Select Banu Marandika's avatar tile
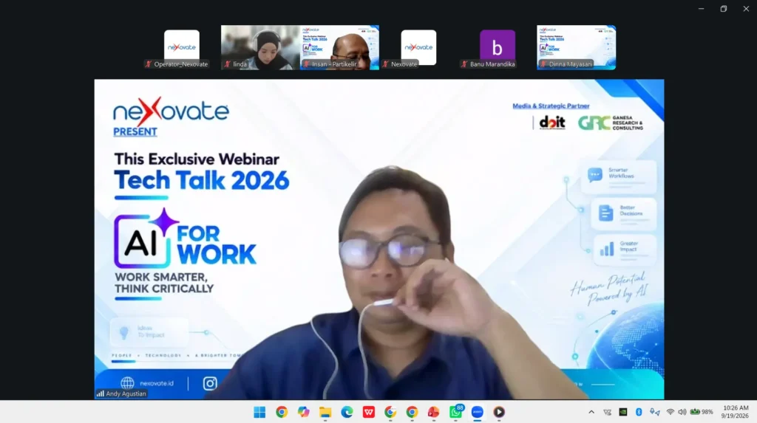 pyautogui.click(x=498, y=47)
